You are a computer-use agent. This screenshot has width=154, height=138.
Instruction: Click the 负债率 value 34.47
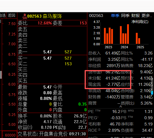[x=147, y=130]
